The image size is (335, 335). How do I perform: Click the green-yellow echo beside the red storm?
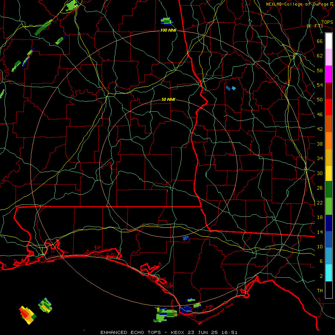point(45,305)
